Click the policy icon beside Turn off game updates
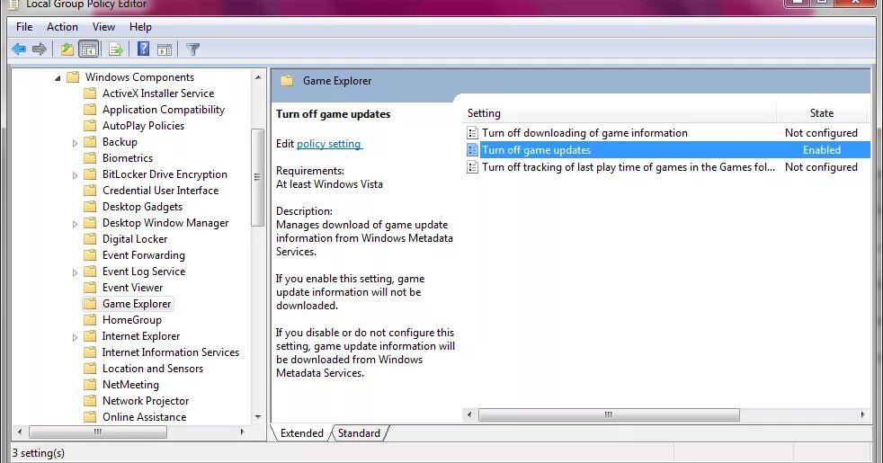This screenshot has height=463, width=883. click(x=472, y=150)
